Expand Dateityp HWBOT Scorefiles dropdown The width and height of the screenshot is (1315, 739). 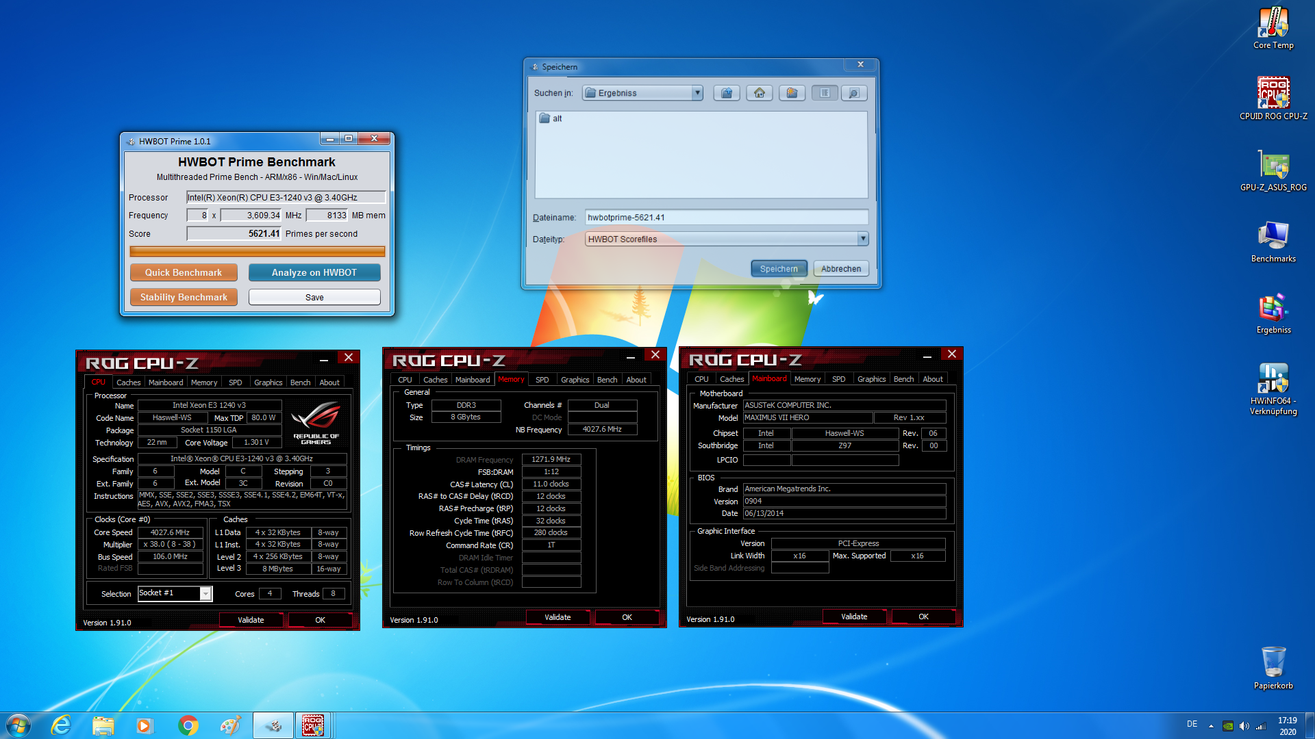(862, 239)
